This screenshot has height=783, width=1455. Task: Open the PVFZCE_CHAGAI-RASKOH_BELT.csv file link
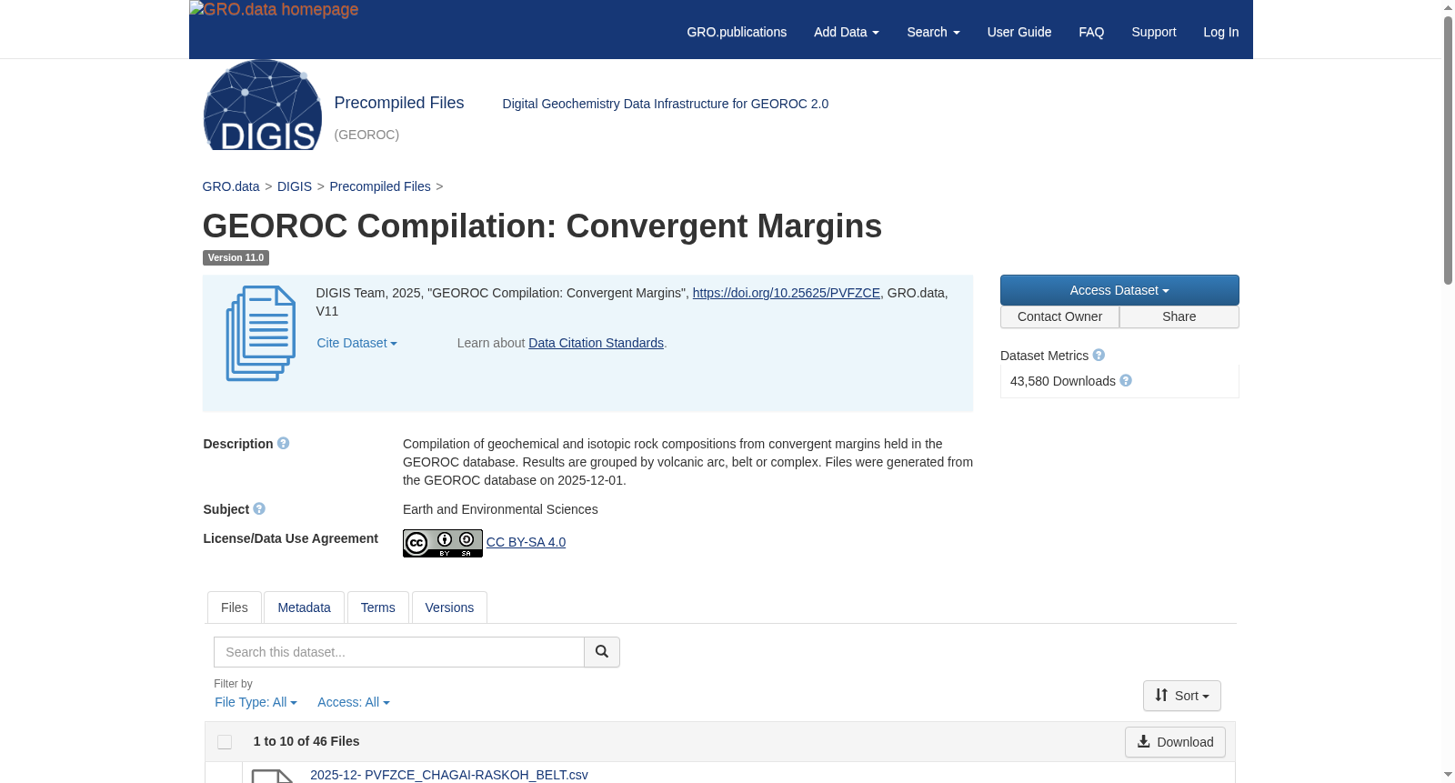449,775
